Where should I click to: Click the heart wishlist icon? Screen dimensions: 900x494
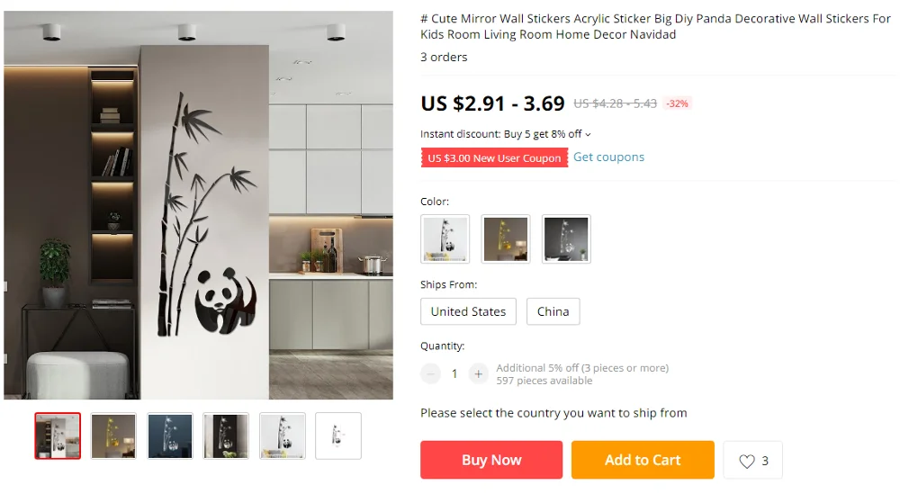747,461
